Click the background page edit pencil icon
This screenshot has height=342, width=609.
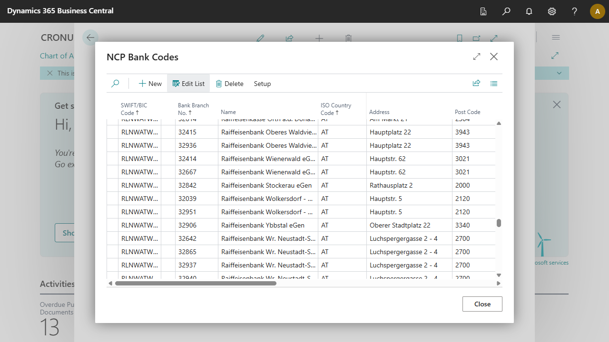tap(260, 38)
